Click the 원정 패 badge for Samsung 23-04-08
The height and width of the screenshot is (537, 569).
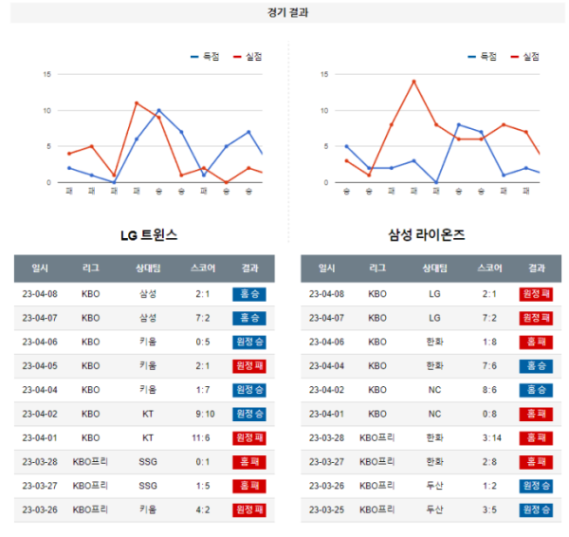click(x=536, y=294)
